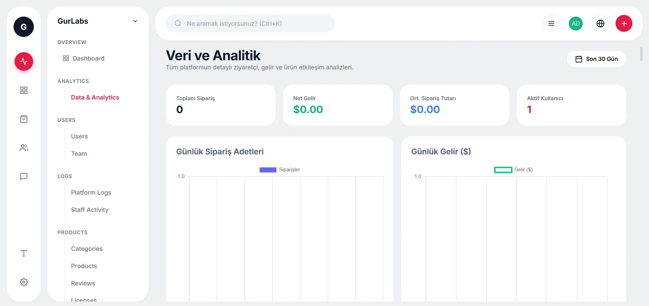Click the red plus add button
Viewport: 649px width, 306px height.
point(624,23)
